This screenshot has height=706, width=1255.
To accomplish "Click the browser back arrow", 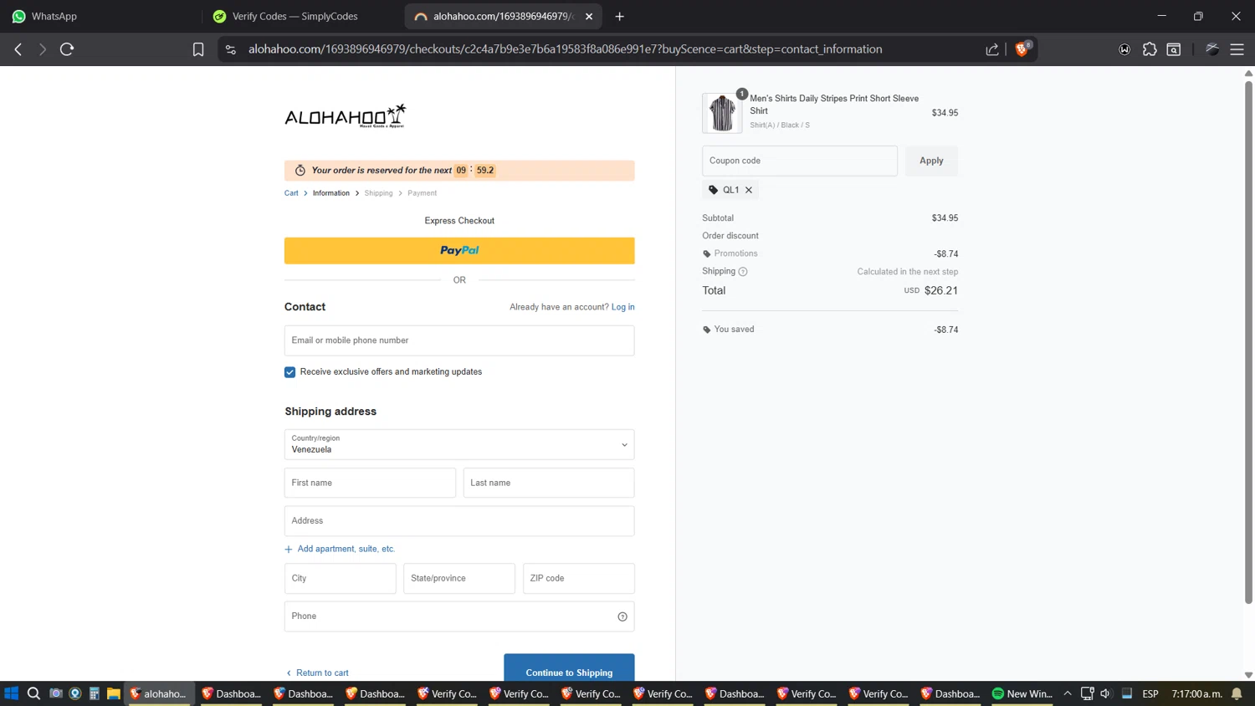I will [18, 49].
